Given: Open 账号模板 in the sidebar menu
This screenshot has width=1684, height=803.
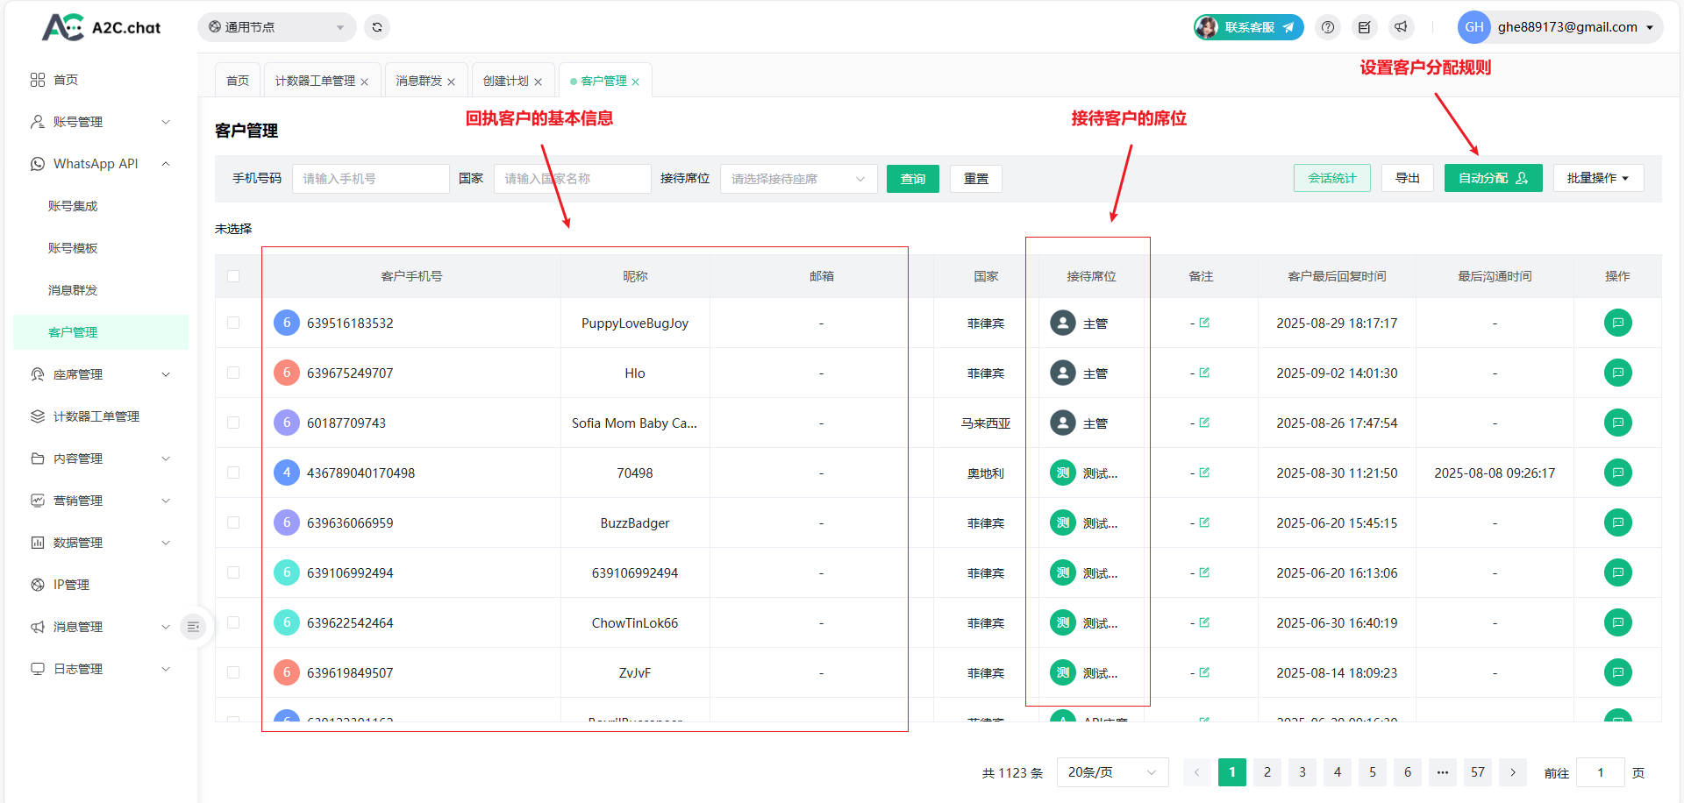Looking at the screenshot, I should [73, 248].
